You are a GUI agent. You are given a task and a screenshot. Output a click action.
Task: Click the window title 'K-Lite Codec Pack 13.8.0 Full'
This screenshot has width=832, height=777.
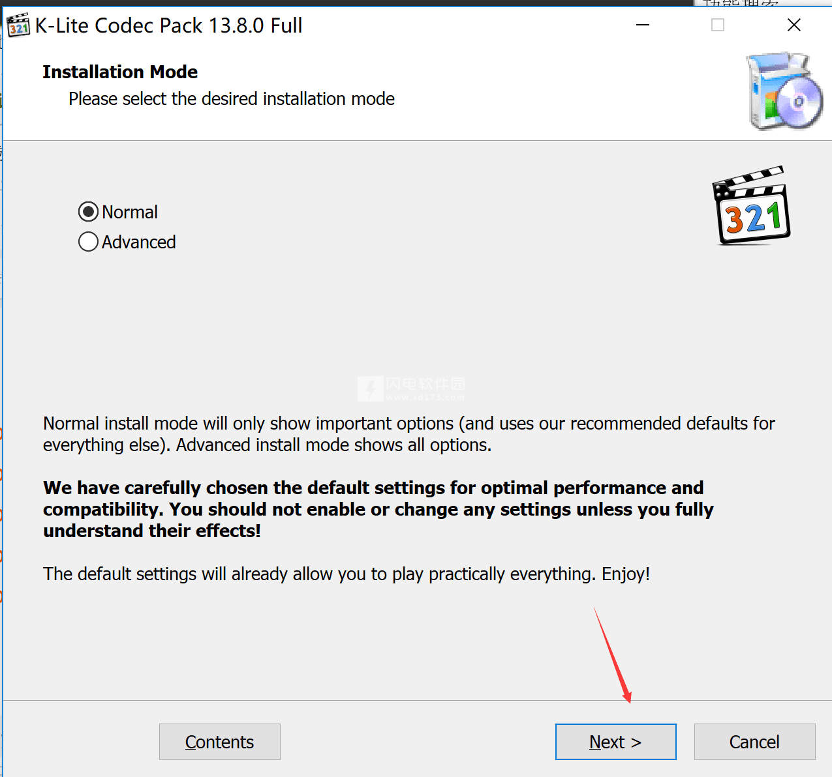coord(168,25)
